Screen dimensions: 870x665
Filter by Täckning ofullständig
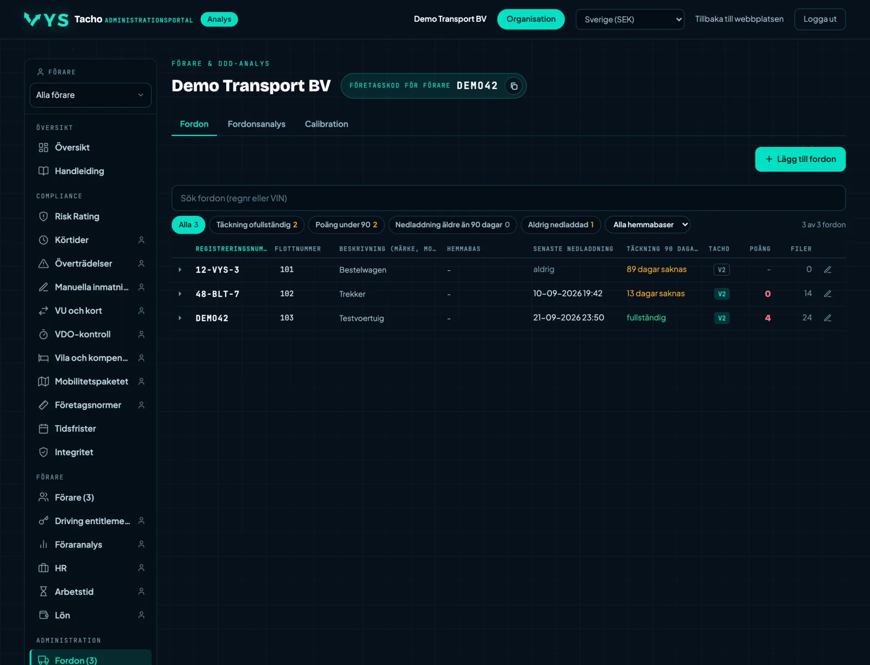point(257,225)
